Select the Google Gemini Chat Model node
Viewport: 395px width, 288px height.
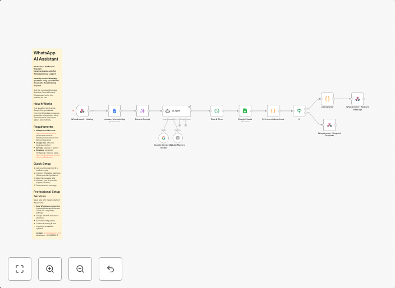tap(164, 138)
